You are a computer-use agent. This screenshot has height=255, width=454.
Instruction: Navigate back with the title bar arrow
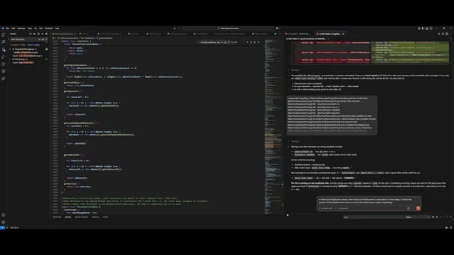pos(175,28)
